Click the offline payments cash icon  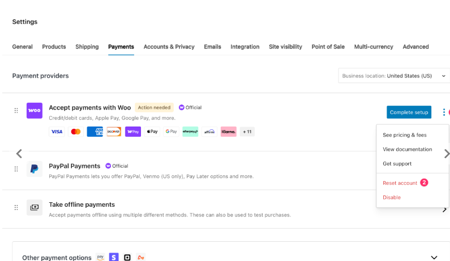click(35, 207)
